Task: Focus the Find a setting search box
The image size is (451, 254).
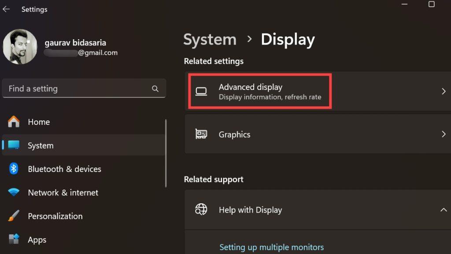Action: (x=84, y=88)
